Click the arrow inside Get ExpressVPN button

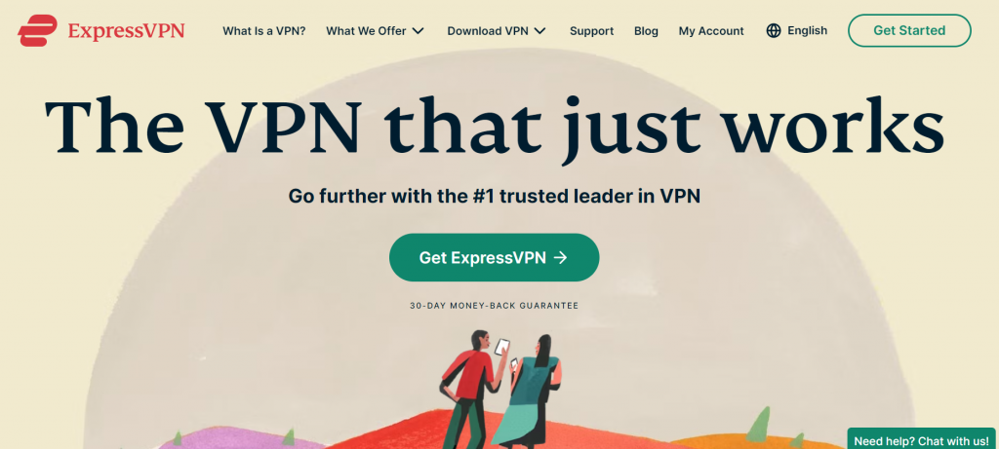(x=561, y=257)
